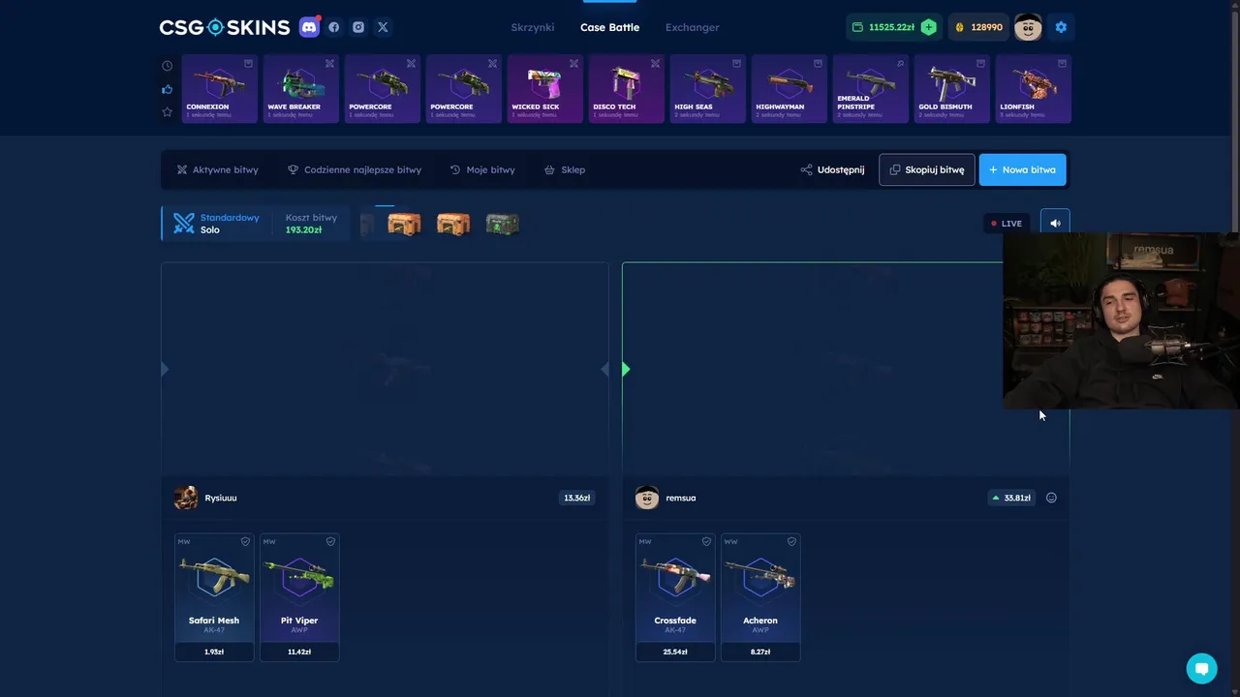The image size is (1240, 697).
Task: Click the remsua player avatar
Action: [x=647, y=498]
